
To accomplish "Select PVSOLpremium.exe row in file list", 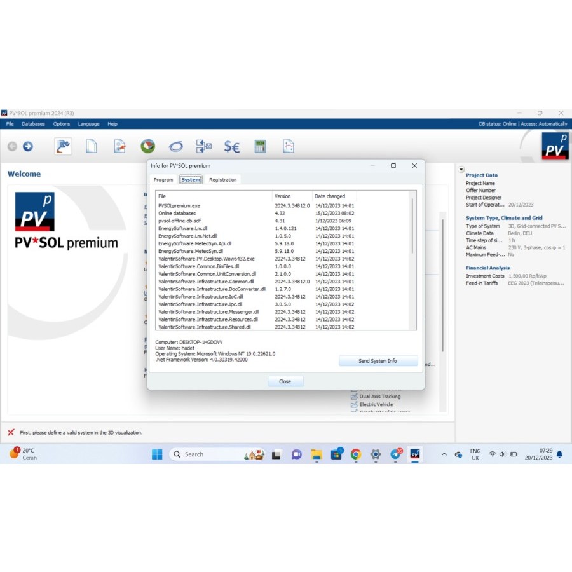I will 255,206.
